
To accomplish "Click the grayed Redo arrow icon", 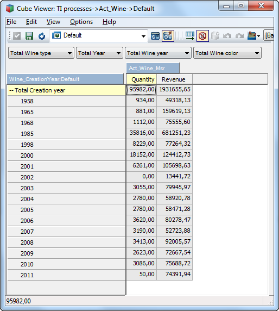I will [239, 36].
